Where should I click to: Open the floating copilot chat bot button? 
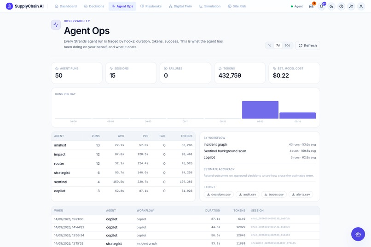click(358, 234)
